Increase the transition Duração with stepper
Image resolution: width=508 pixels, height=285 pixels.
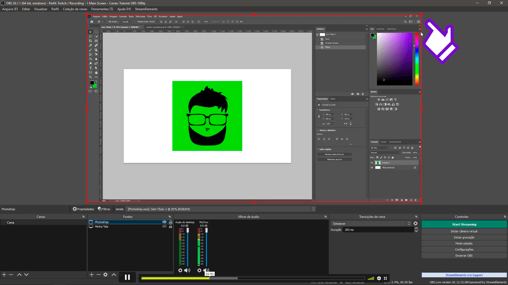click(x=416, y=228)
